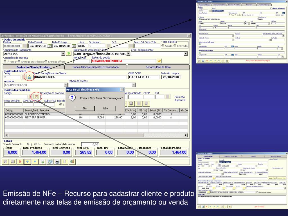Click the CEP lookup icon beside the Dados CEP field

pos(283,13)
